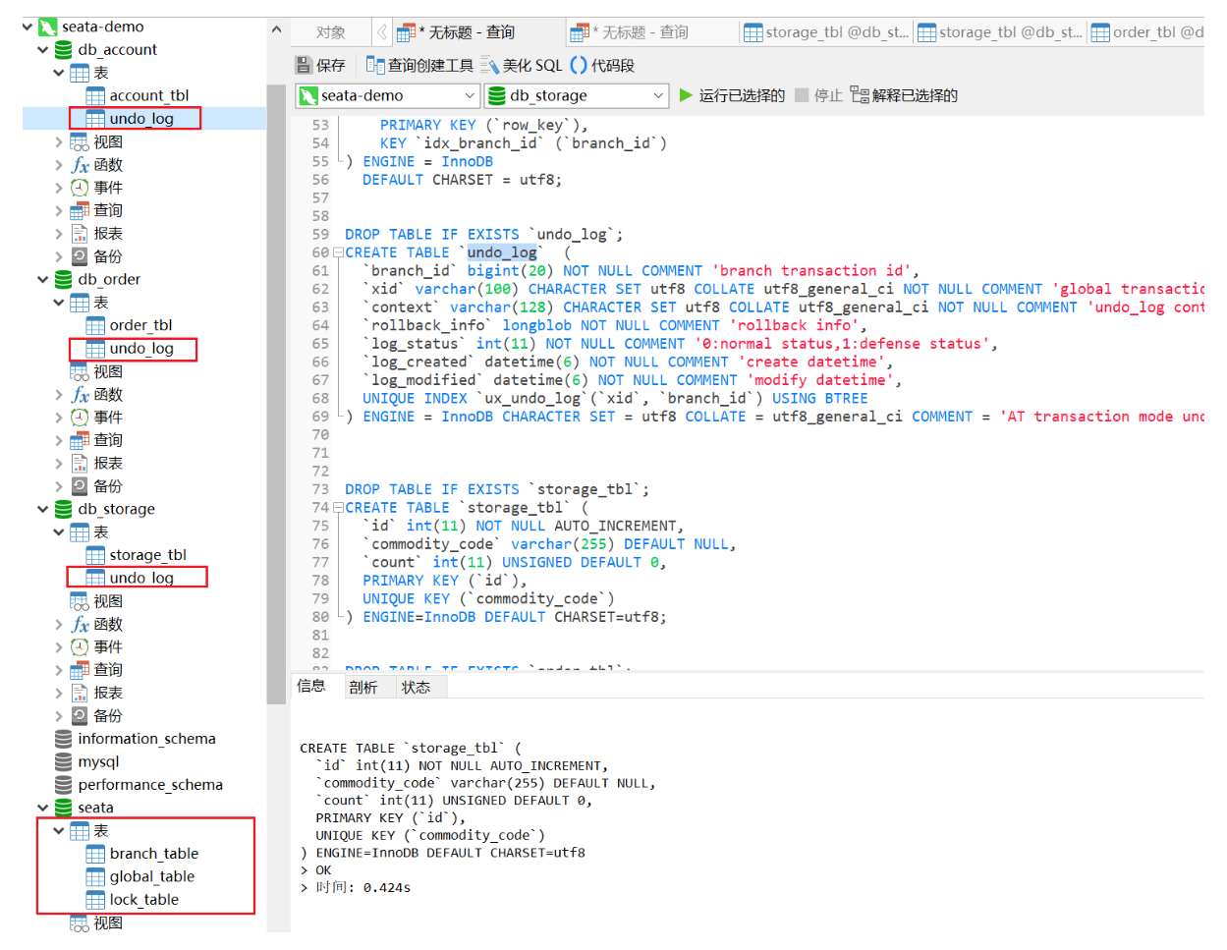Select undo_log table under db_account
The image size is (1227, 950).
tap(141, 119)
